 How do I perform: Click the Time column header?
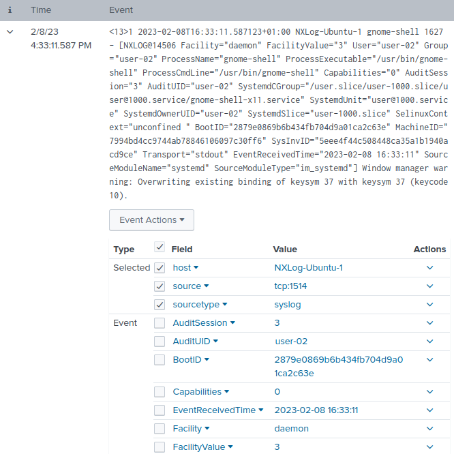[x=41, y=10]
